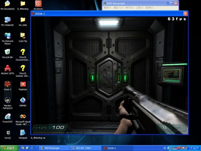Close the MSN Messenger window

click(176, 3)
